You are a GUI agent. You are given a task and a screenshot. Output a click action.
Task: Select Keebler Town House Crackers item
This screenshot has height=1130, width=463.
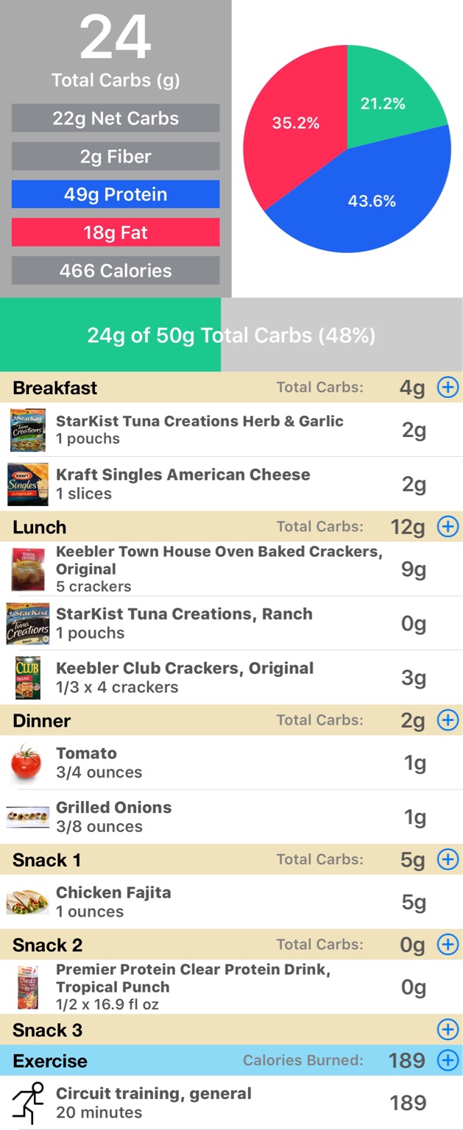(x=231, y=569)
